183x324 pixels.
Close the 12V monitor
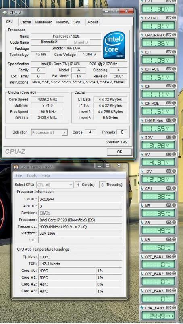174,171
